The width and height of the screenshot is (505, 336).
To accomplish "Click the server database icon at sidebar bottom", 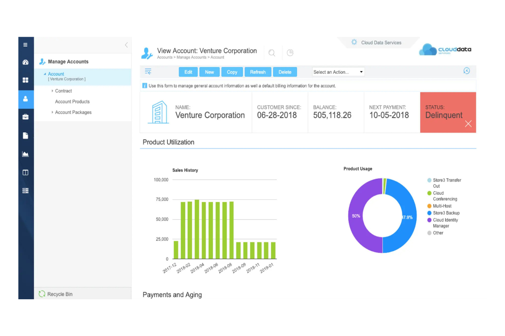I will tap(26, 191).
